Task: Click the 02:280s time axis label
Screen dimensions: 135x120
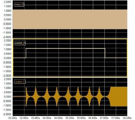Action: coord(13,118)
